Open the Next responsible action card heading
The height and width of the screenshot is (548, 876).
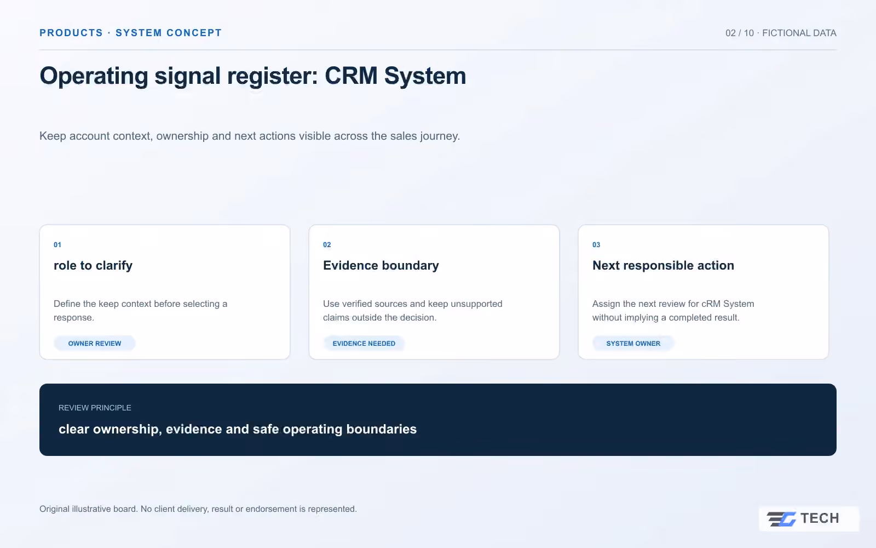[663, 265]
